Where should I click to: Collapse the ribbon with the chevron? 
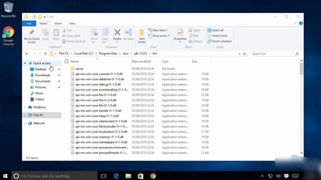click(295, 23)
